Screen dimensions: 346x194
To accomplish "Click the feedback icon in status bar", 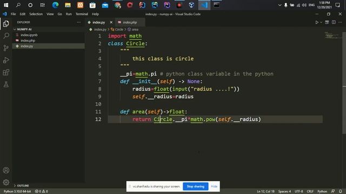I will click(x=333, y=191).
